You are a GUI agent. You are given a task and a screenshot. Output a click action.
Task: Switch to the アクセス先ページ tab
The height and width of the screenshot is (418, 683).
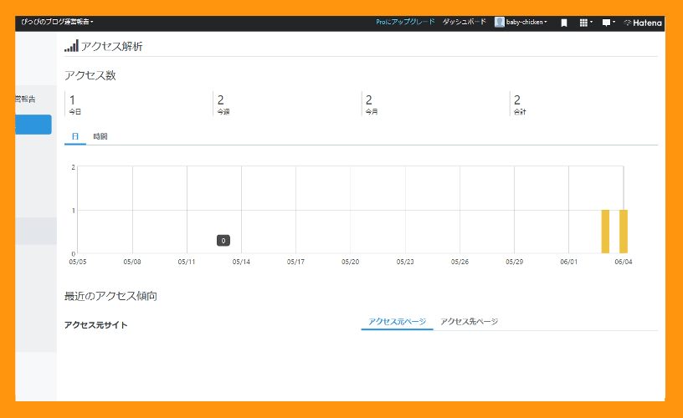tap(469, 322)
